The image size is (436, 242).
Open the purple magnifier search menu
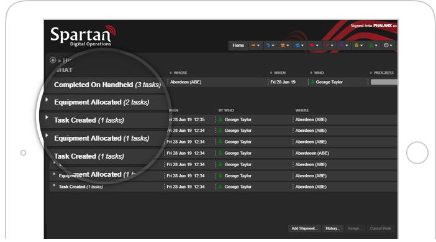click(x=344, y=45)
